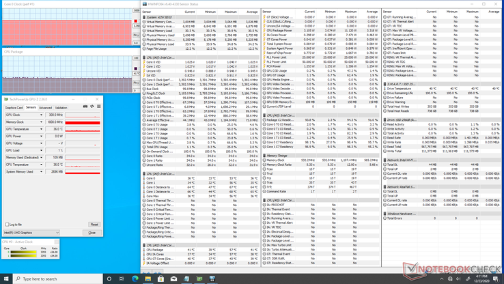Screen dimensions: 504x284
Task: Click dark purple color square in CPU Package graph
Action: coord(136,68)
